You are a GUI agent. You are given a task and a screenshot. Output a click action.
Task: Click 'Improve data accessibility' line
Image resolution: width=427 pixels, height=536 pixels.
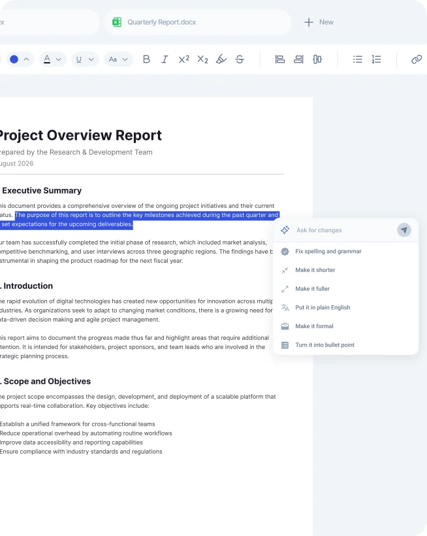(x=71, y=443)
